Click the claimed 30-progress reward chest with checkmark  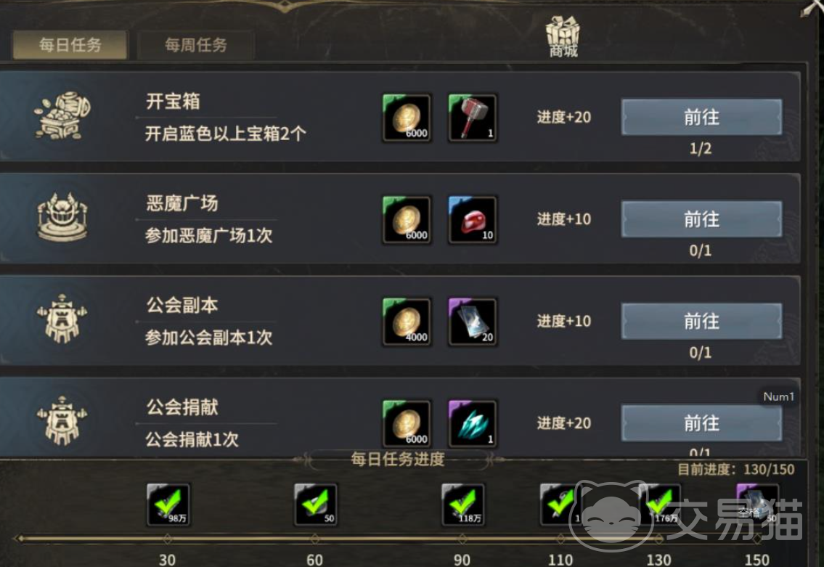[168, 505]
